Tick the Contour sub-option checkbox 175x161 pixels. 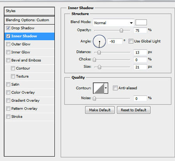pyautogui.click(x=13, y=68)
